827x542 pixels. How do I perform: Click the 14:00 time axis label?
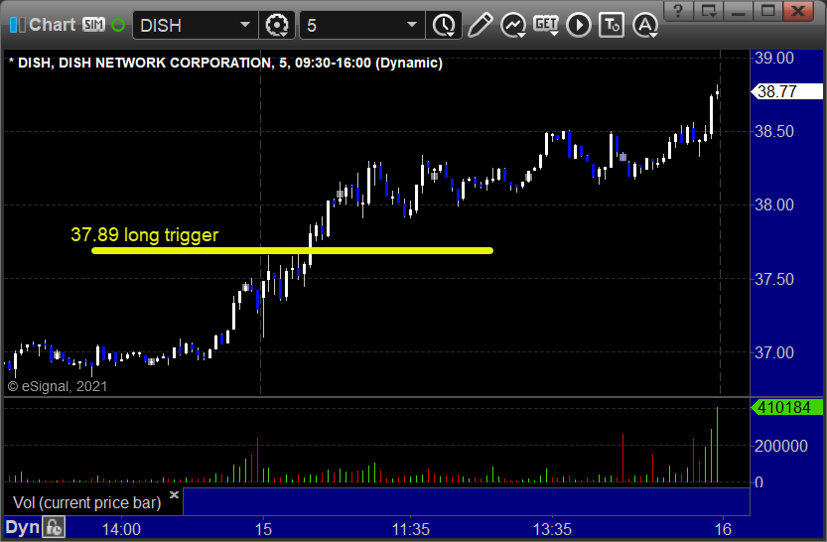pos(121,529)
